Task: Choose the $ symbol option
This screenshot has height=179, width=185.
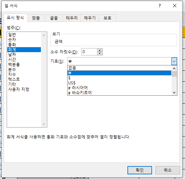Action: click(119, 78)
